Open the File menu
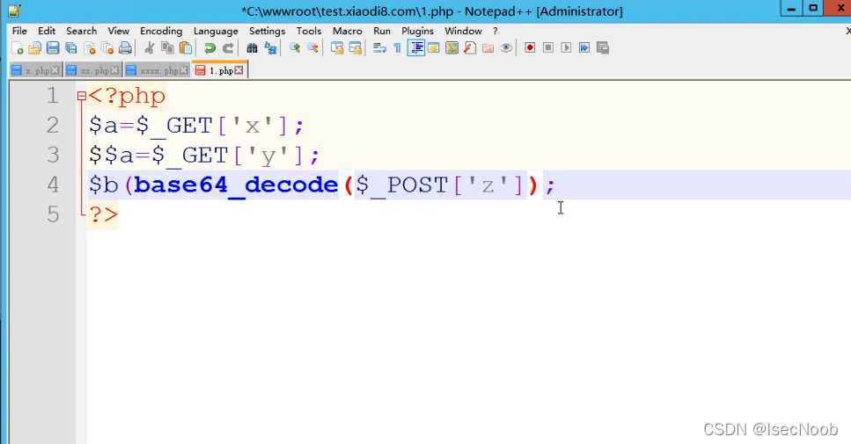The height and width of the screenshot is (444, 851). click(19, 31)
